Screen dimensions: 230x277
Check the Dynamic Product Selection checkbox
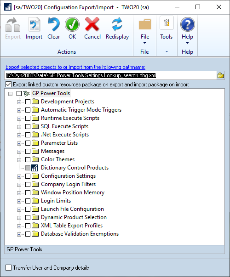[x=28, y=217]
